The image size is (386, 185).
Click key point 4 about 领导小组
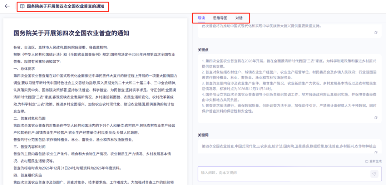(289, 97)
